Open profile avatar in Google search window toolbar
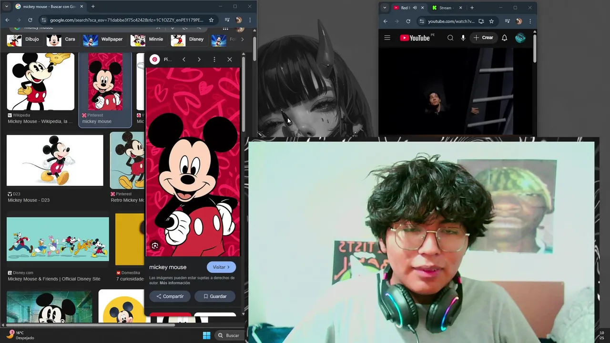610x343 pixels. [239, 20]
